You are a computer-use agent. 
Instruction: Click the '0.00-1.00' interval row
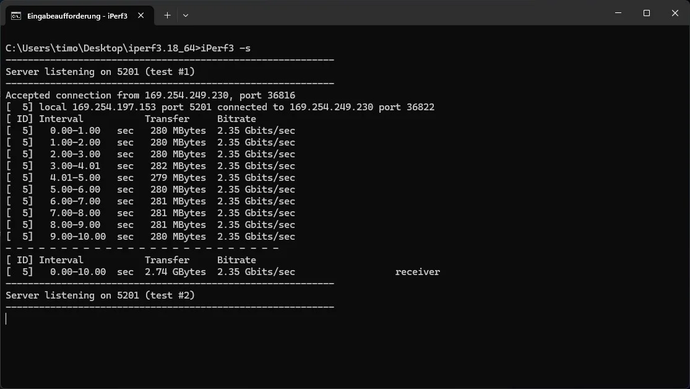point(150,131)
